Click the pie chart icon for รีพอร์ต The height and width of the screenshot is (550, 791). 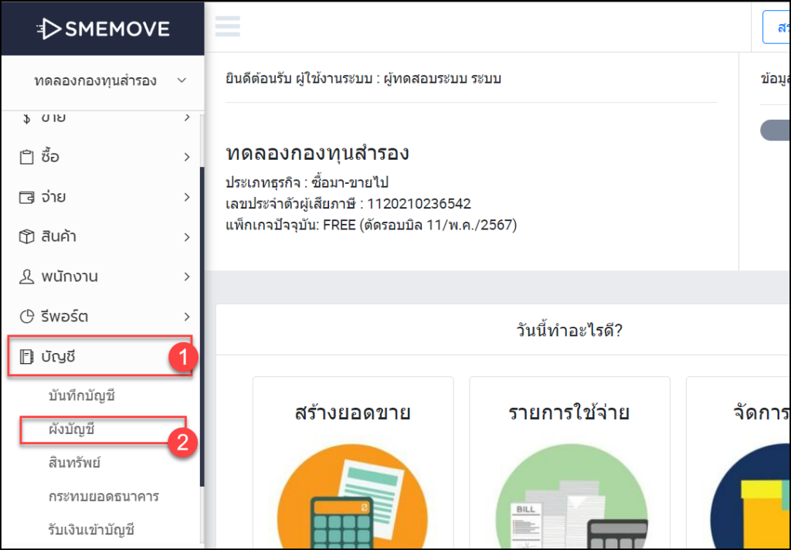[x=25, y=316]
